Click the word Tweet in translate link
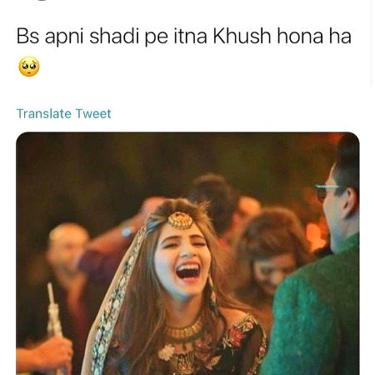Image resolution: width=375 pixels, height=375 pixels. click(93, 113)
